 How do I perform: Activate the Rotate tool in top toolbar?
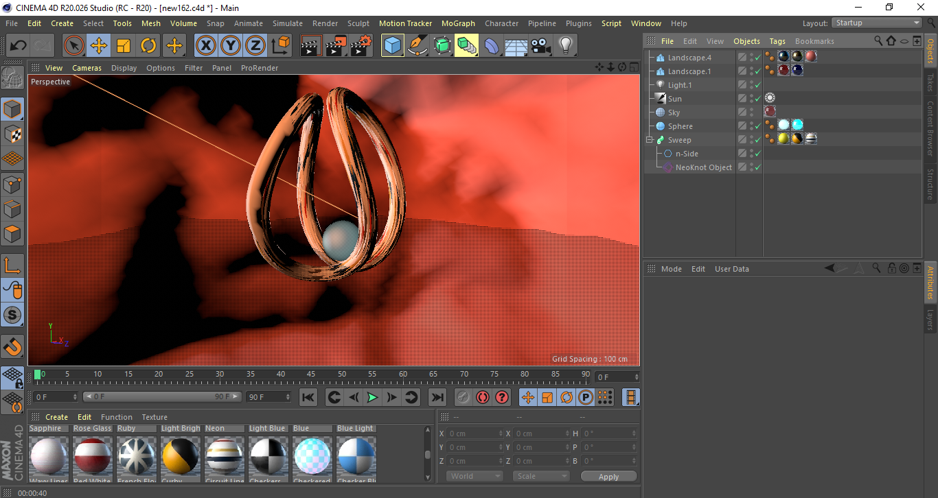click(x=148, y=46)
